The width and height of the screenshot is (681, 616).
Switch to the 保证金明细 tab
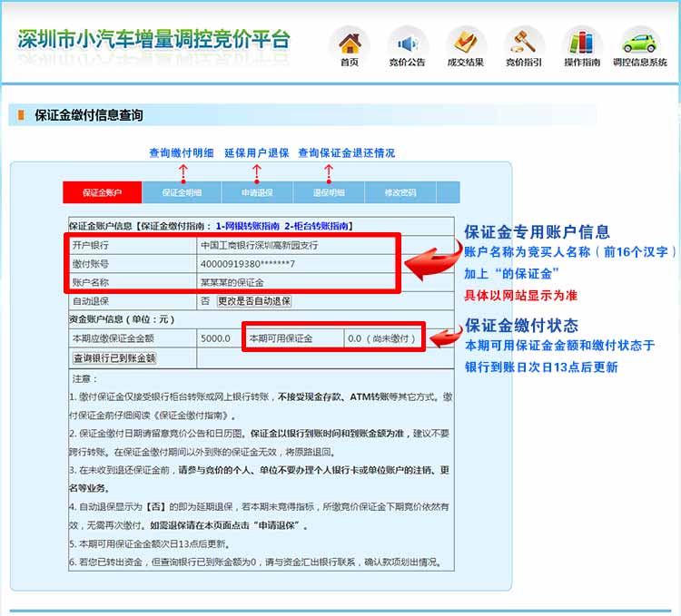point(182,192)
